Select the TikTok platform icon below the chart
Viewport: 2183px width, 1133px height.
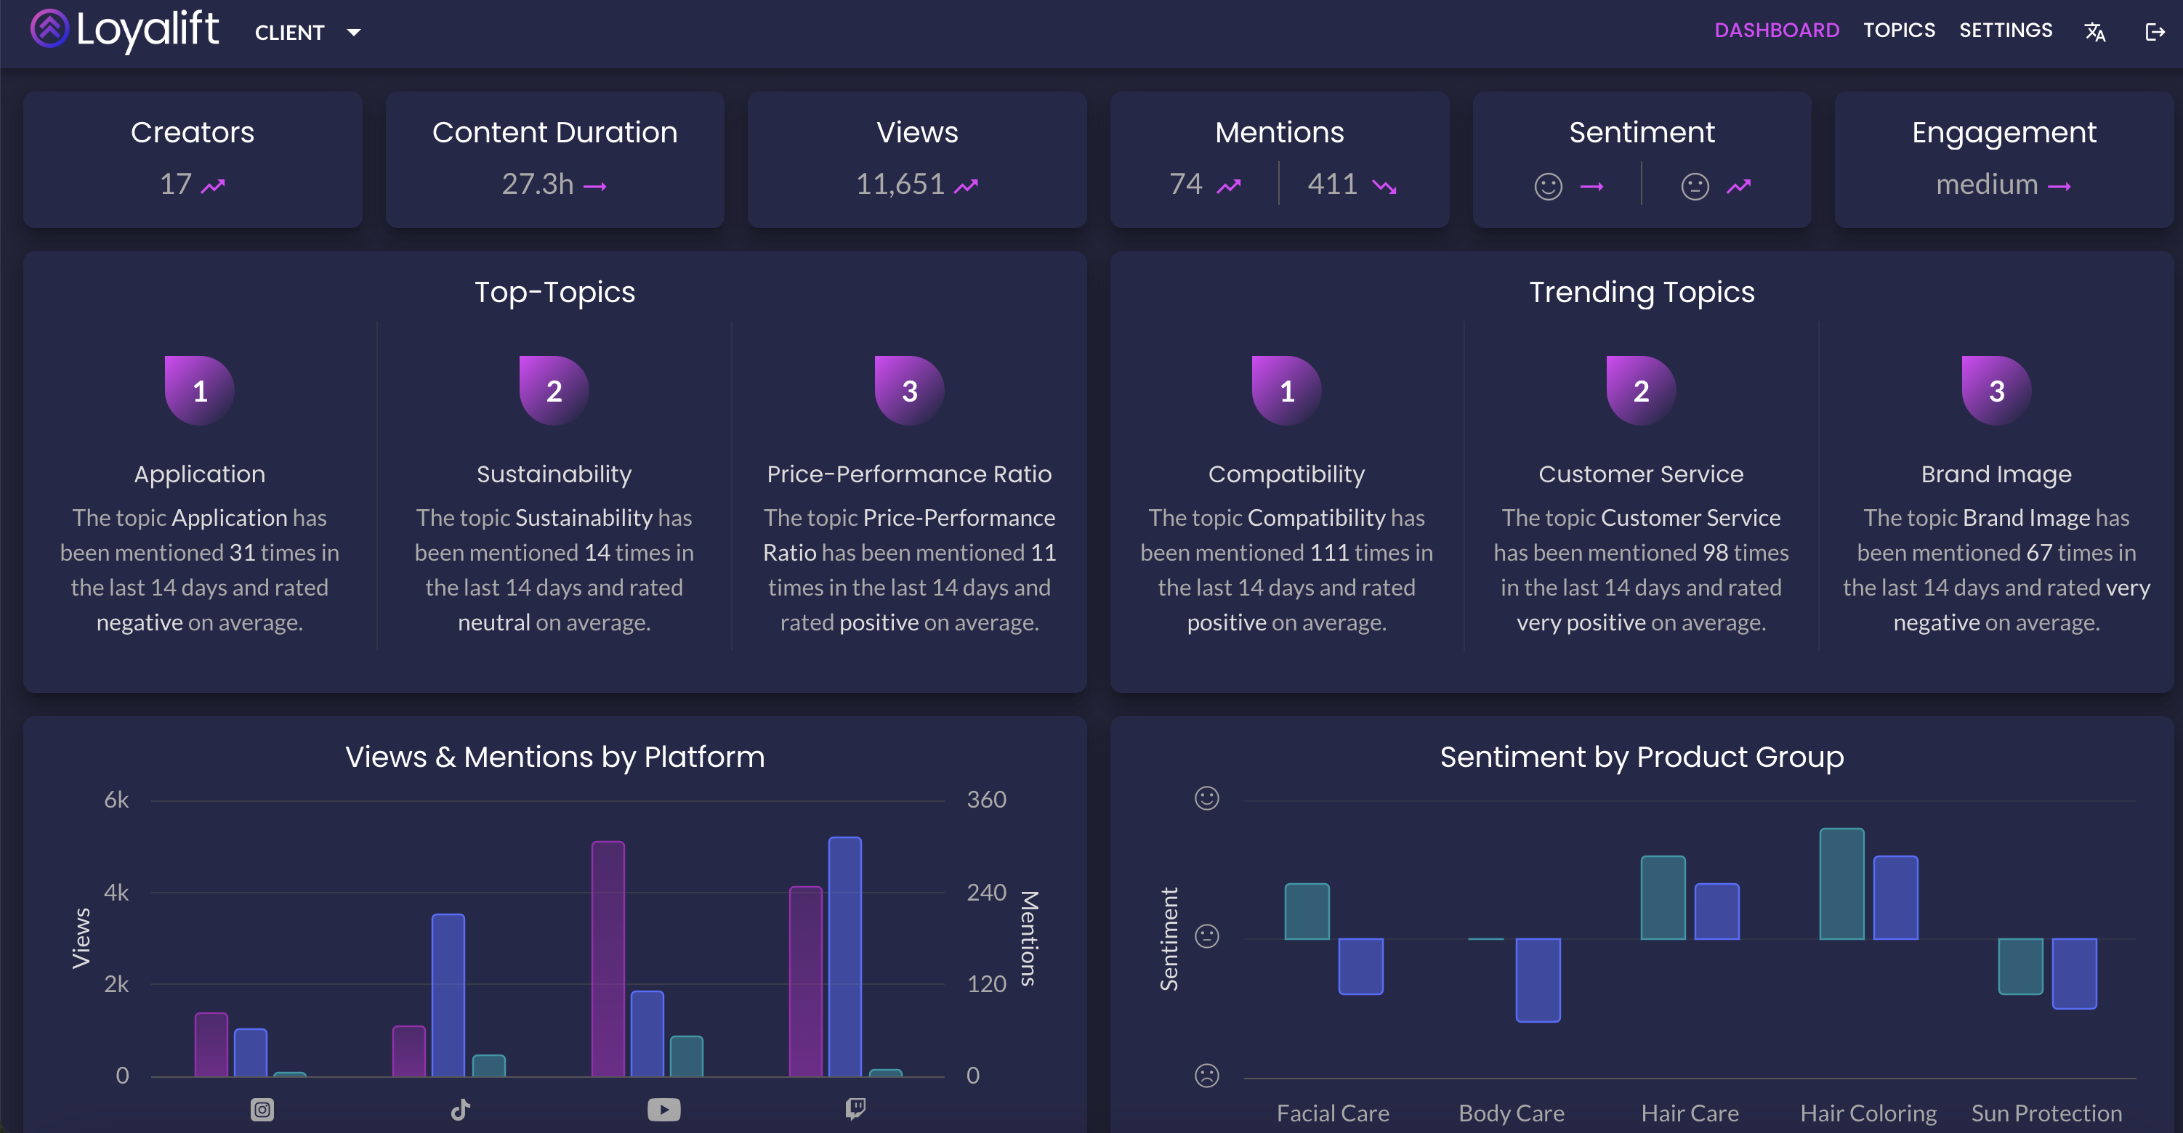459,1109
